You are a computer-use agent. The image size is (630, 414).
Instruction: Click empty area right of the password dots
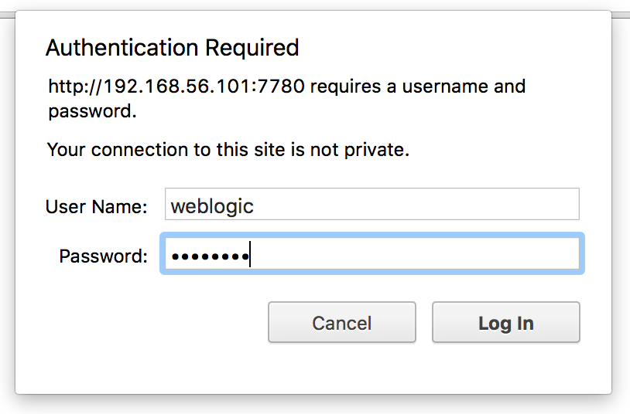click(x=418, y=255)
